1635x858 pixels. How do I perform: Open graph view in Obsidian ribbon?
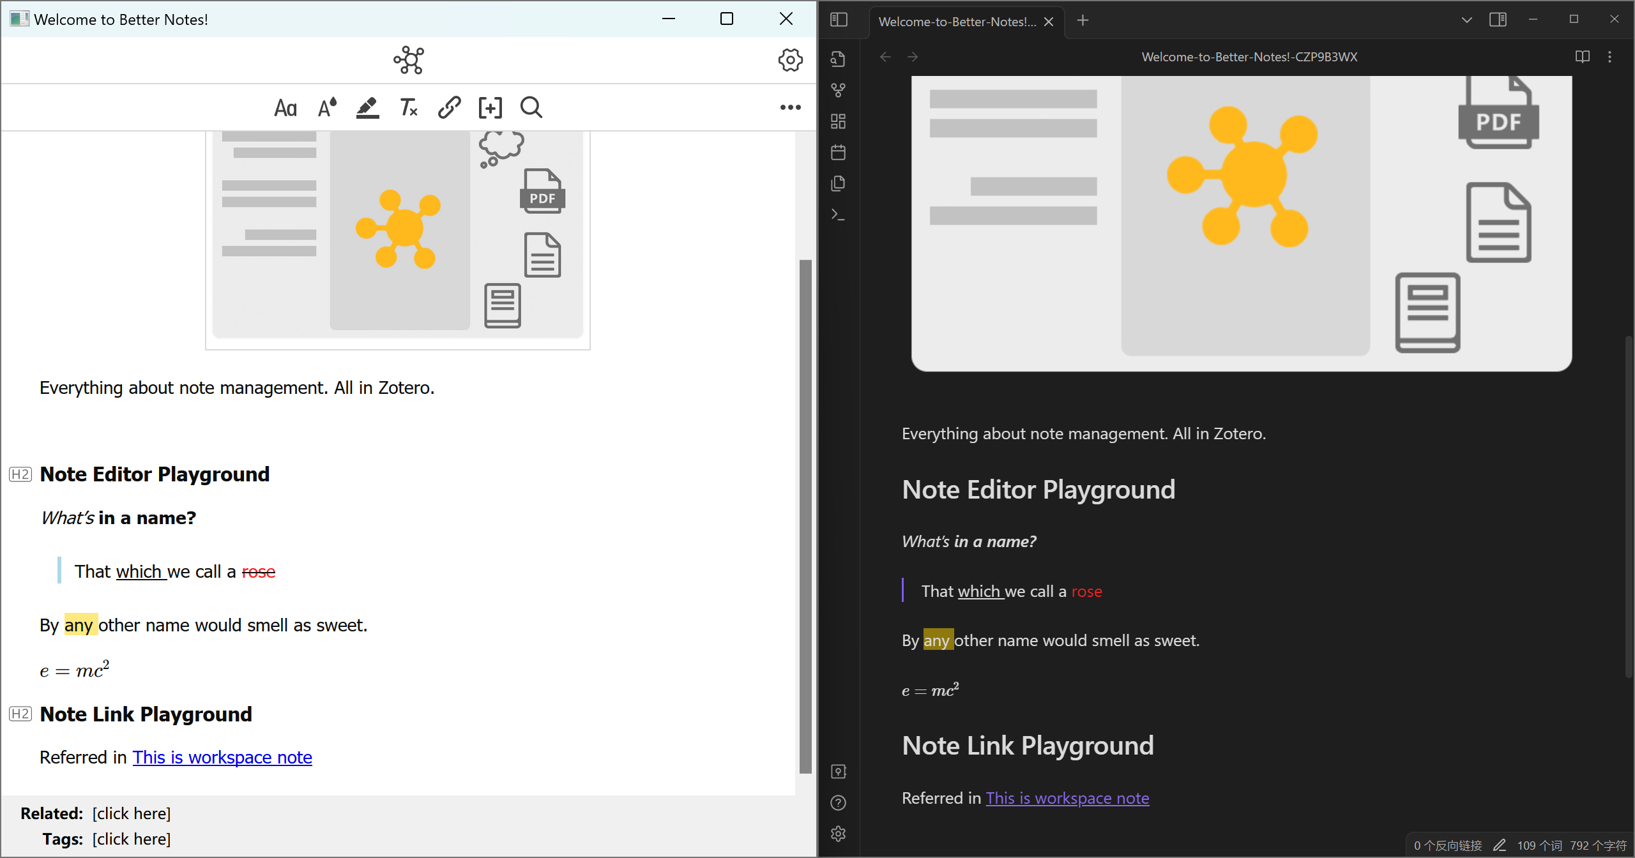[x=839, y=90]
